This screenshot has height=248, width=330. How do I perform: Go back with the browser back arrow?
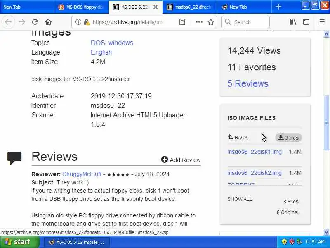(x=8, y=22)
